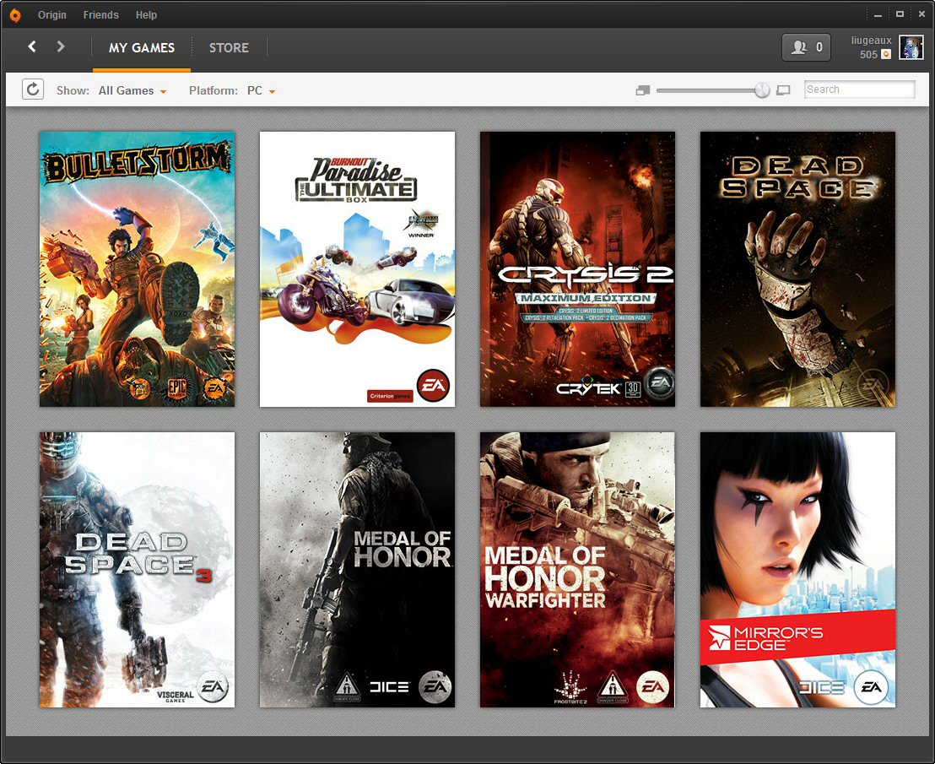
Task: Switch to the Store tab
Action: click(x=229, y=48)
